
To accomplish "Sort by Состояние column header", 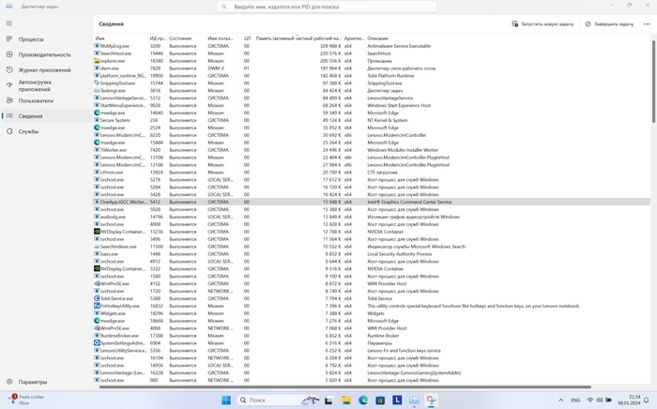I will point(187,38).
